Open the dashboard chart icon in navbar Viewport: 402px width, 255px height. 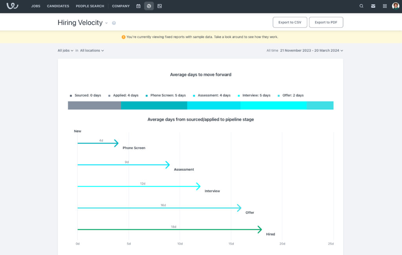(x=159, y=6)
